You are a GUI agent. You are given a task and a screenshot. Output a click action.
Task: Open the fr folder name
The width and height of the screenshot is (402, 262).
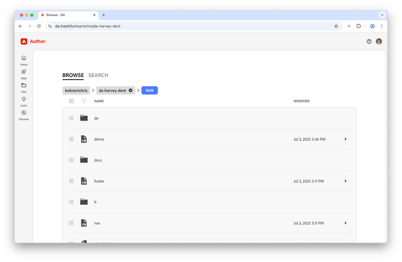point(95,203)
